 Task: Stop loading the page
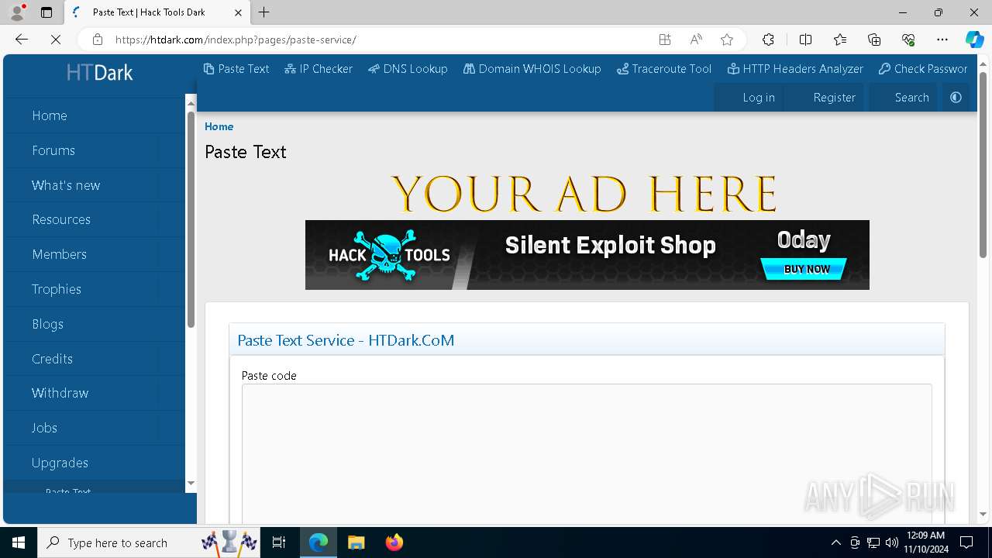coord(56,40)
